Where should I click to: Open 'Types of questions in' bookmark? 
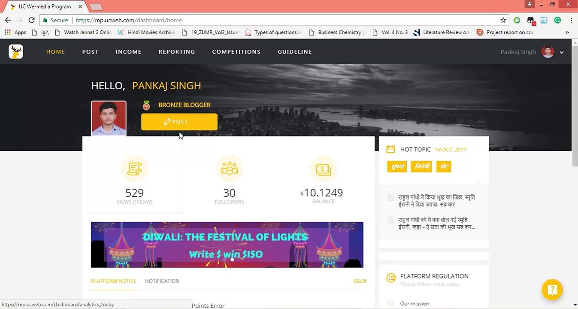[x=273, y=32]
